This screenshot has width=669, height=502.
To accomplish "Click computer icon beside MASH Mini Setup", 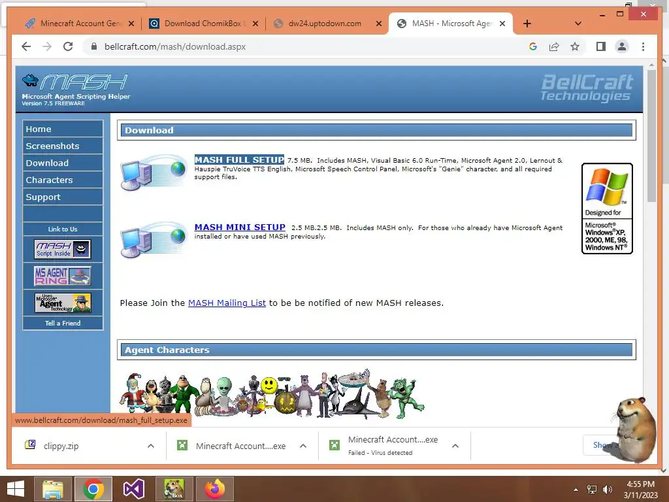I will (x=154, y=240).
